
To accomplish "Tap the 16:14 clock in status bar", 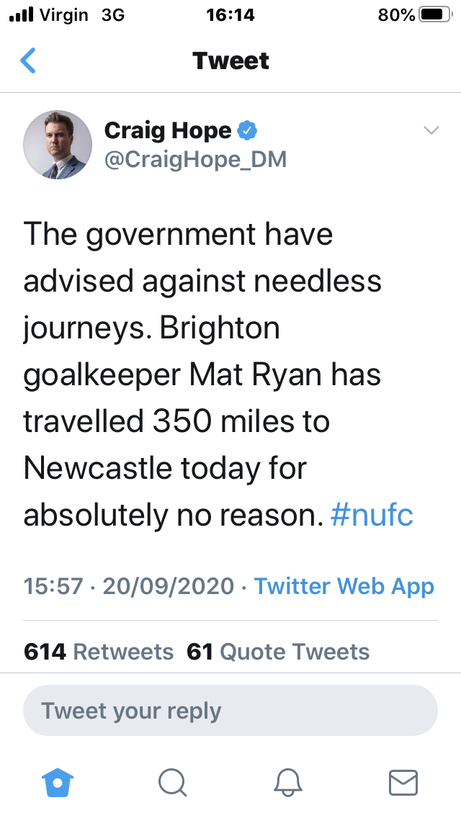I will tap(230, 14).
